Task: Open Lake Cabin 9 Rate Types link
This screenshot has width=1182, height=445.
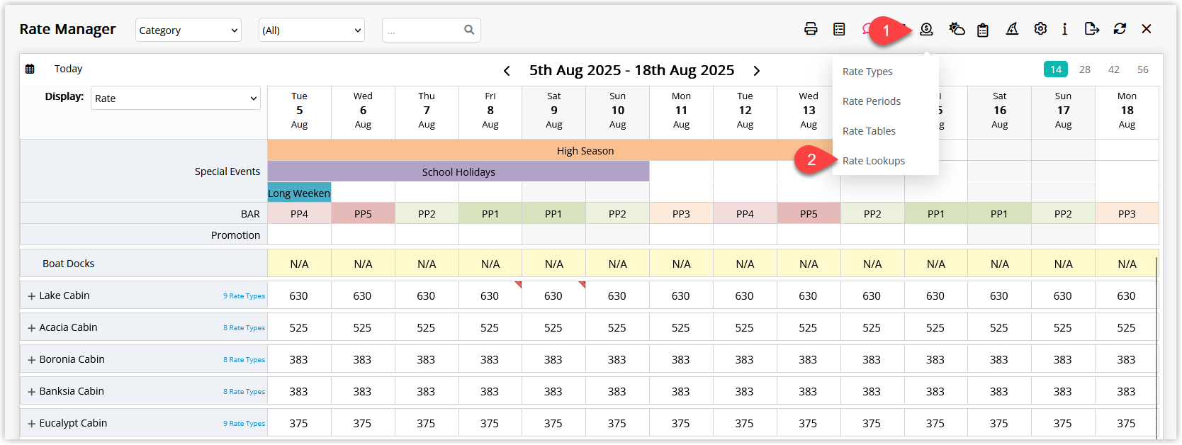Action: [x=244, y=296]
